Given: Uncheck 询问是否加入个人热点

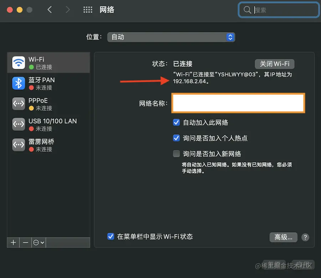Looking at the screenshot, I should click(x=176, y=138).
